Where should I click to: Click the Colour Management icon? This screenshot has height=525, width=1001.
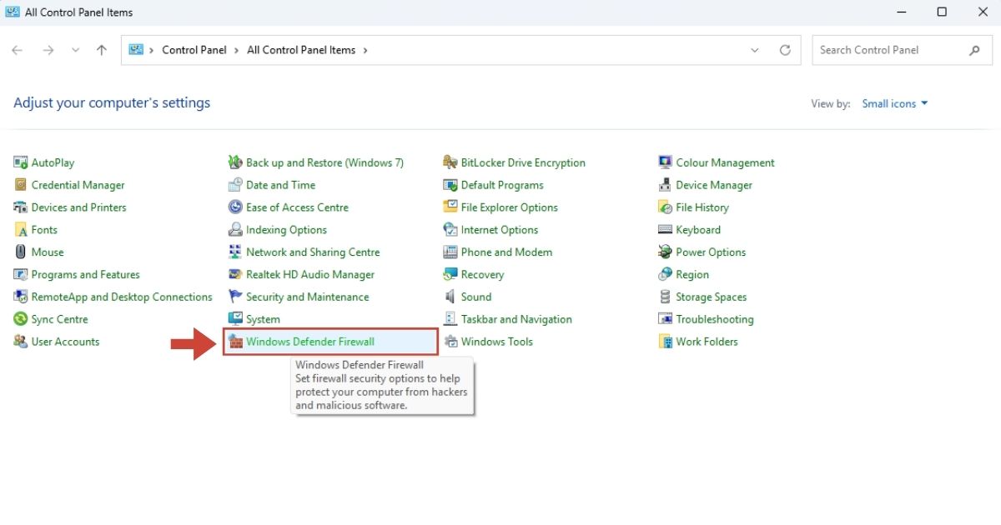click(665, 162)
